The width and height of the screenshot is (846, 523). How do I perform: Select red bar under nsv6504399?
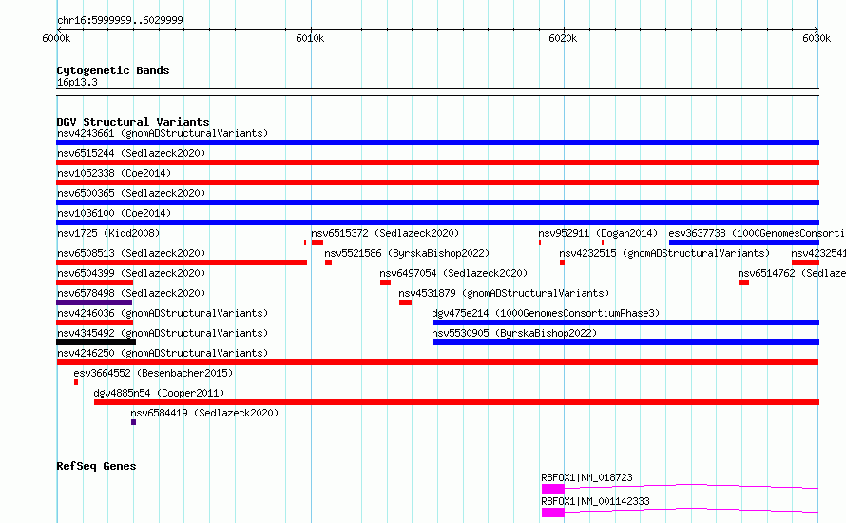pos(94,282)
